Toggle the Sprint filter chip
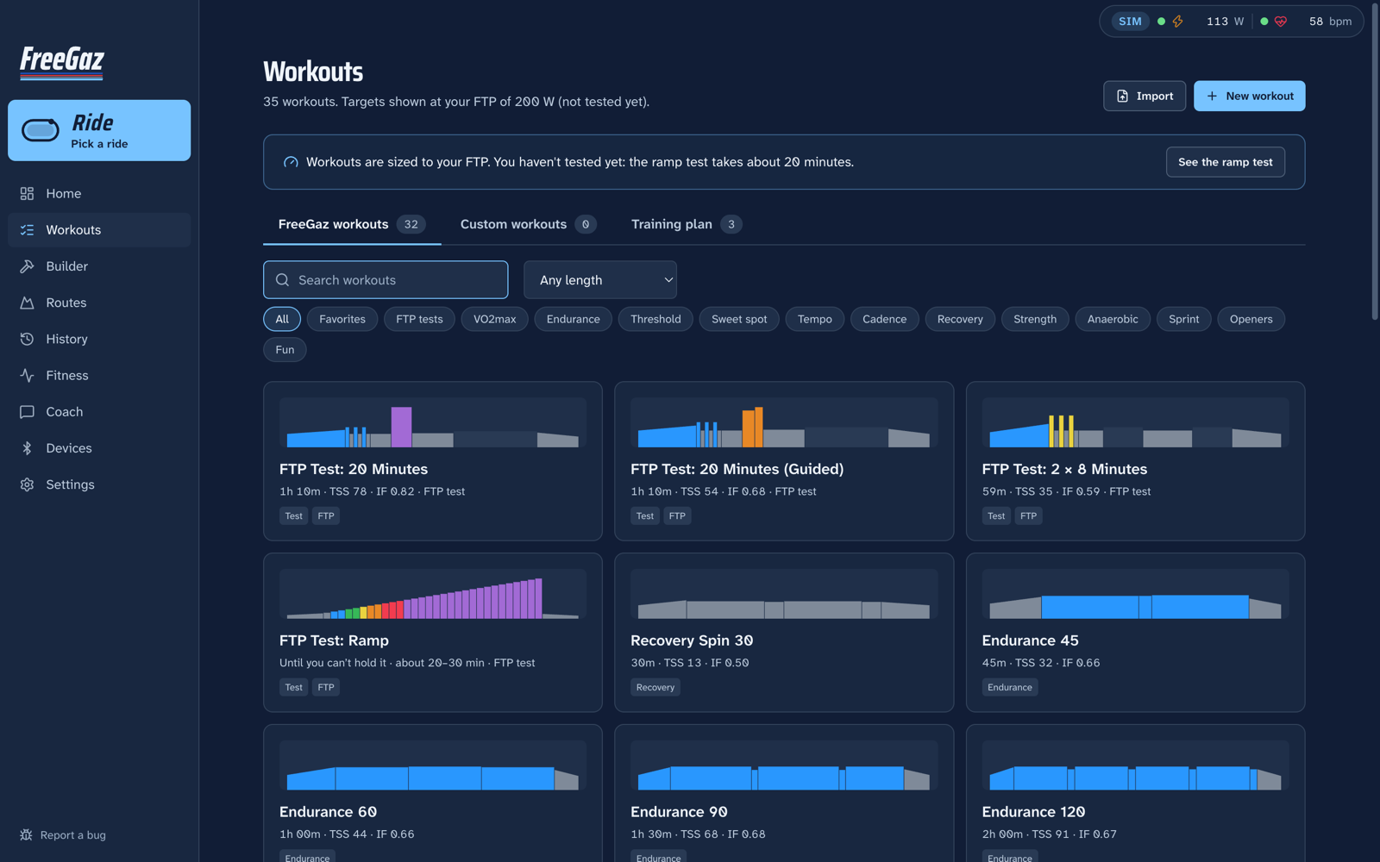The width and height of the screenshot is (1380, 862). pos(1183,319)
